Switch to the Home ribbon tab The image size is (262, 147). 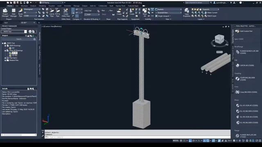9,6
